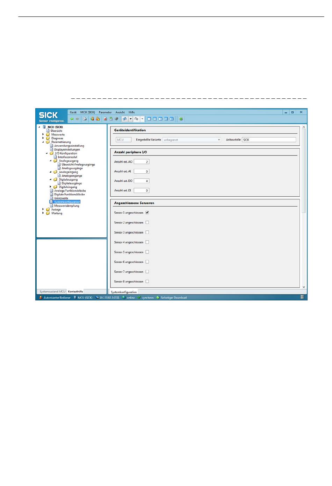This screenshot has width=332, height=486.
Task: Collapse the I/O Konfiguration node
Action: coord(47,153)
